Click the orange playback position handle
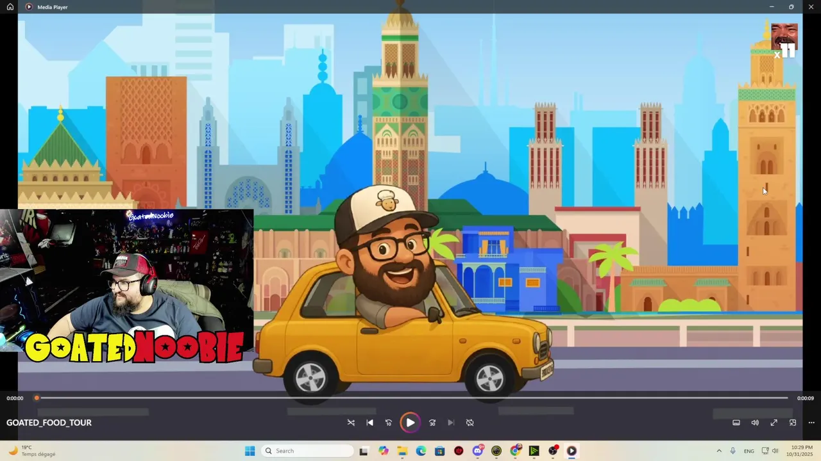Image resolution: width=821 pixels, height=461 pixels. 37,398
